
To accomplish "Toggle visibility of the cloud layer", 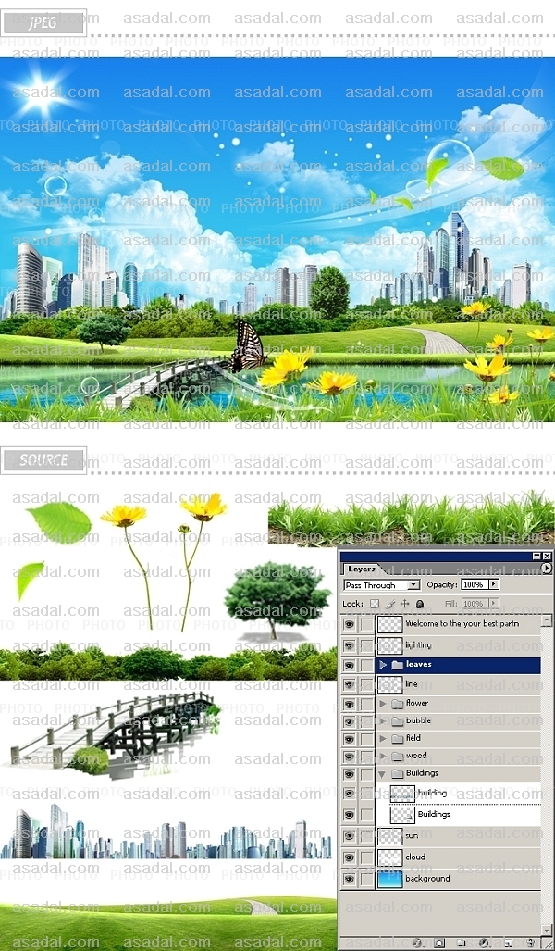I will tap(349, 857).
